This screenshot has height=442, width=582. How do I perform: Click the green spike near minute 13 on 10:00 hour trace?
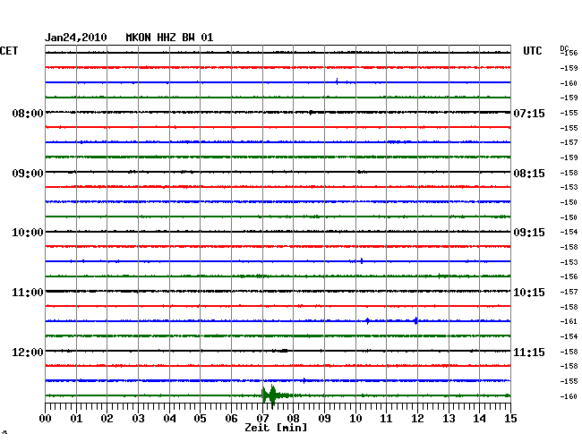[x=439, y=276]
